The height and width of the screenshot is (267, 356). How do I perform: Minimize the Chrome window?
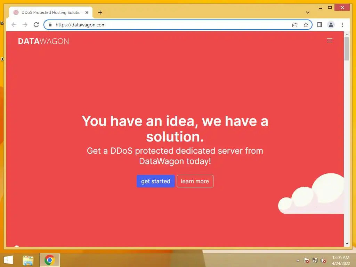pos(320,8)
